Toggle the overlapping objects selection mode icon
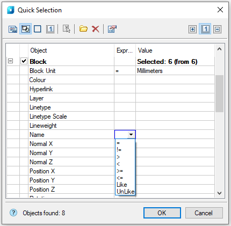This screenshot has height=226, width=231. (25, 29)
